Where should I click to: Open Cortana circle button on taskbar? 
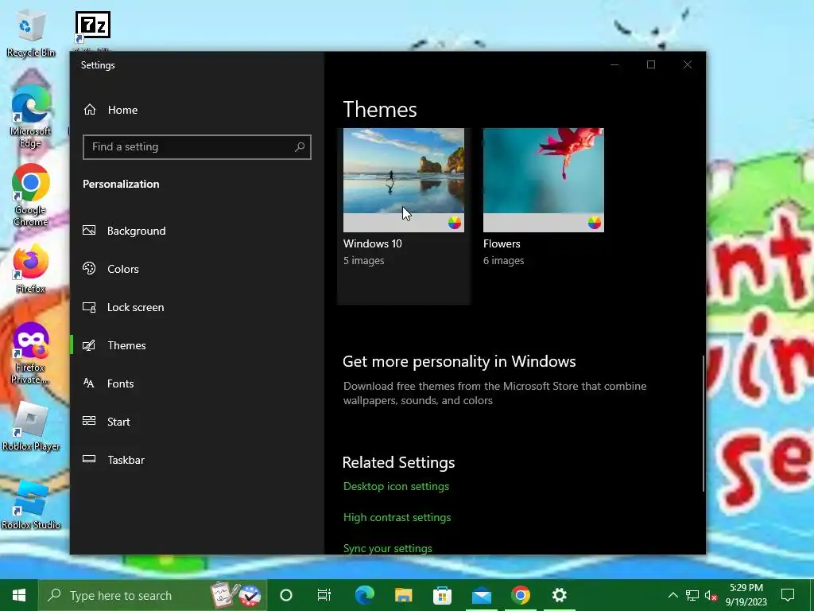click(286, 595)
